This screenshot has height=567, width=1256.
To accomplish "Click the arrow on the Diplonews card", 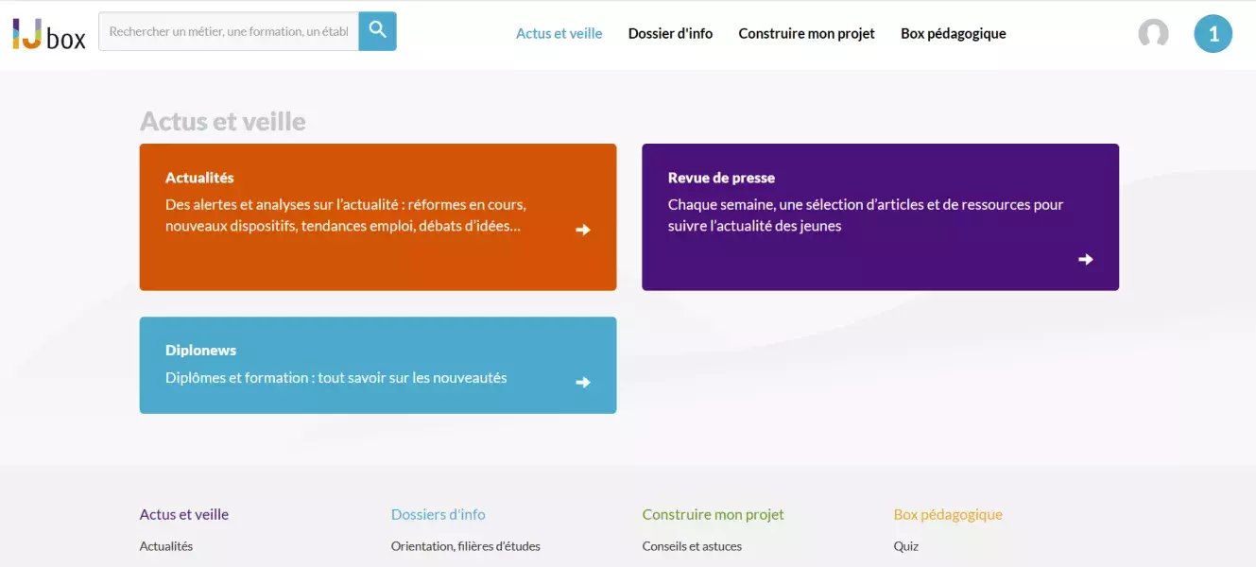I will 583,382.
